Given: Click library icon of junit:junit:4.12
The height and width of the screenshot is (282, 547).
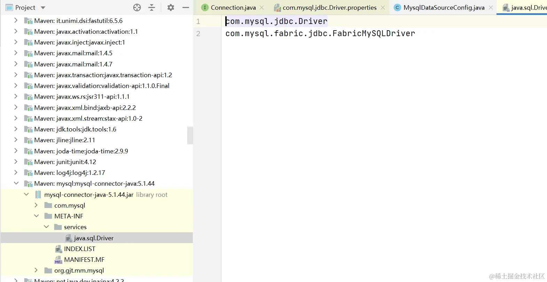Looking at the screenshot, I should click(28, 162).
